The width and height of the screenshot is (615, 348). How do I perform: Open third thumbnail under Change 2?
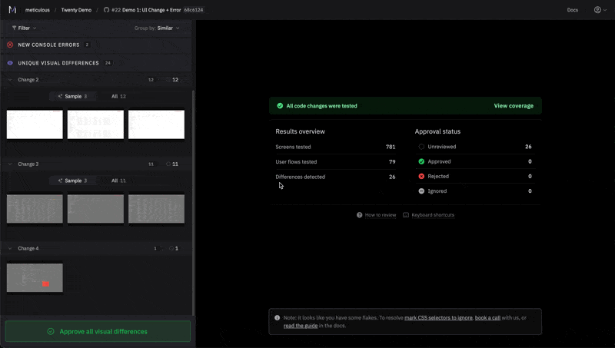click(156, 124)
